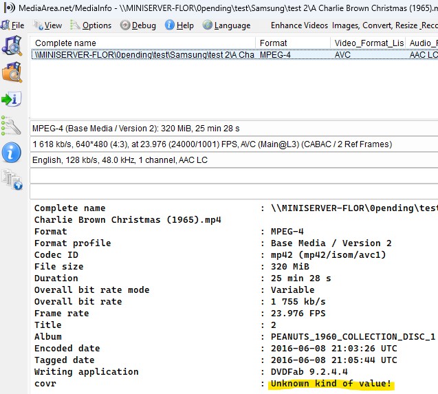
Task: Click the audio summary field showing English 128 kb/s
Action: 234,160
